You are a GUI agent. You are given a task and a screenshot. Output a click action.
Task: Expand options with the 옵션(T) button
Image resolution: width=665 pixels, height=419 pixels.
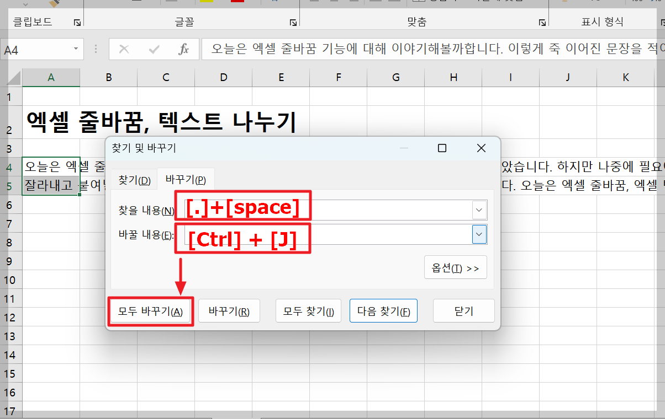coord(455,267)
